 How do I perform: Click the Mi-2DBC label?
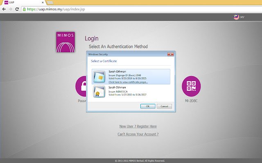[191, 101]
